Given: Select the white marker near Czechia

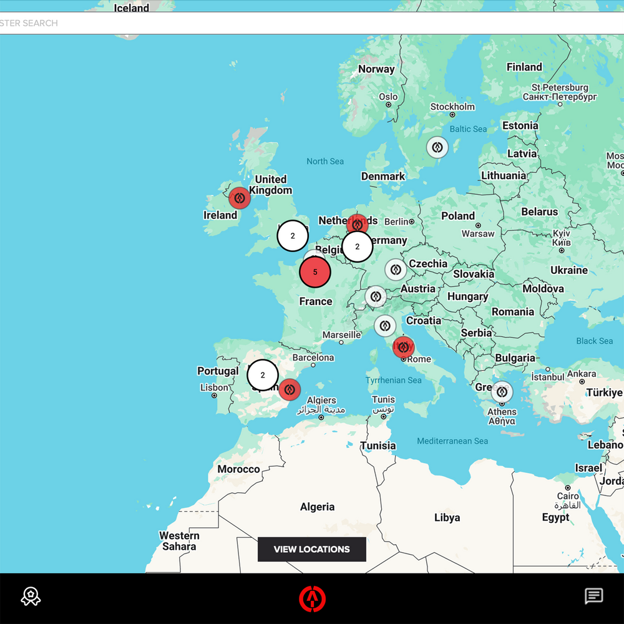Looking at the screenshot, I should click(x=396, y=270).
